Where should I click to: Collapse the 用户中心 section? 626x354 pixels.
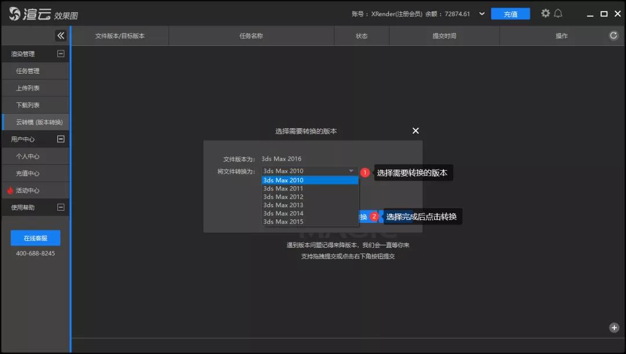click(60, 139)
